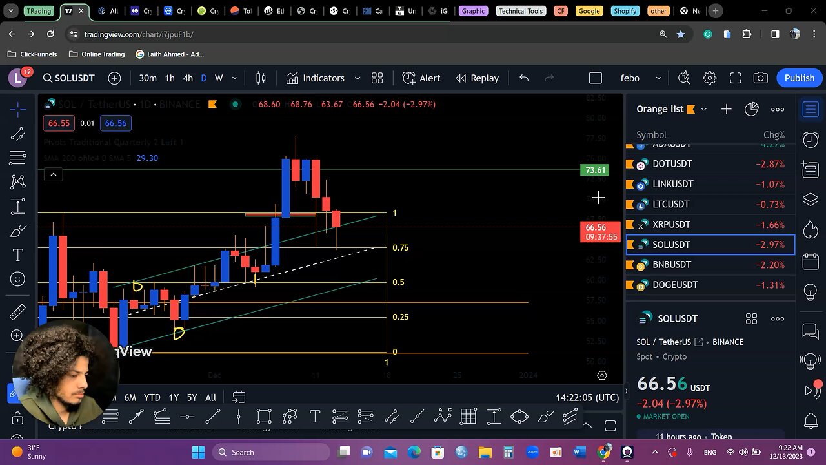Add symbol to Orange list
Image resolution: width=826 pixels, height=465 pixels.
click(726, 109)
